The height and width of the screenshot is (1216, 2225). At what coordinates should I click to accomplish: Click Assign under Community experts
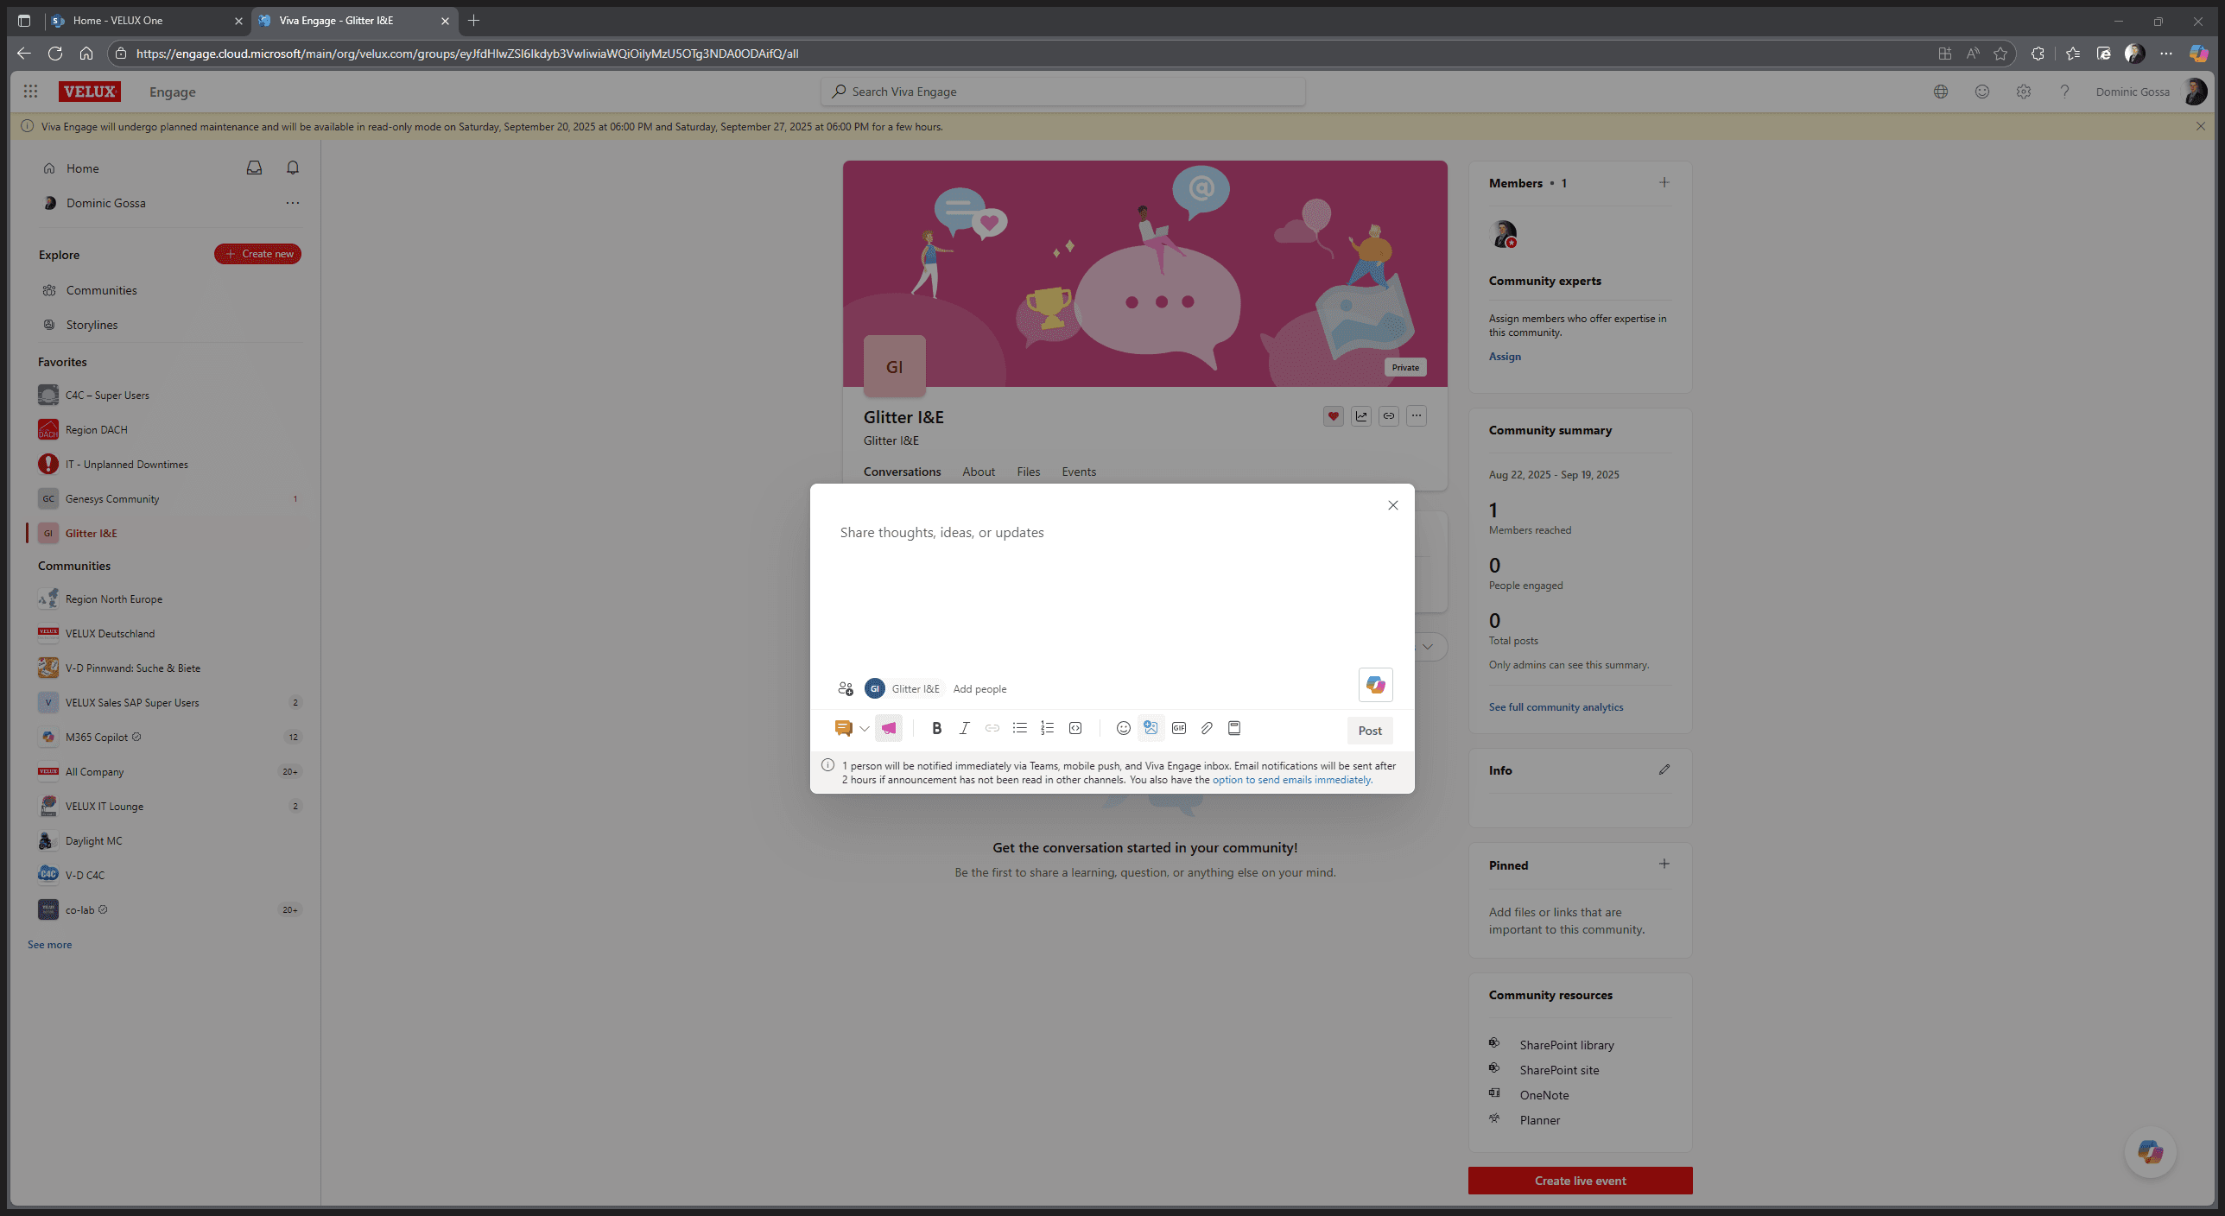point(1504,357)
